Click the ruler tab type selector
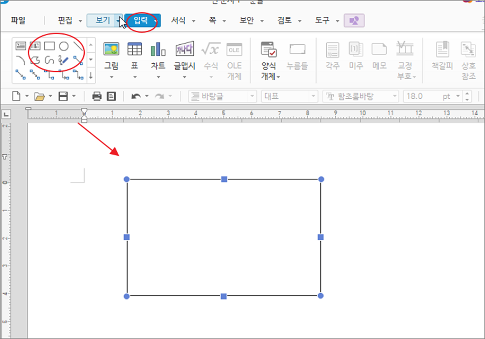Screen dimensions: 485x339 click(x=6, y=115)
